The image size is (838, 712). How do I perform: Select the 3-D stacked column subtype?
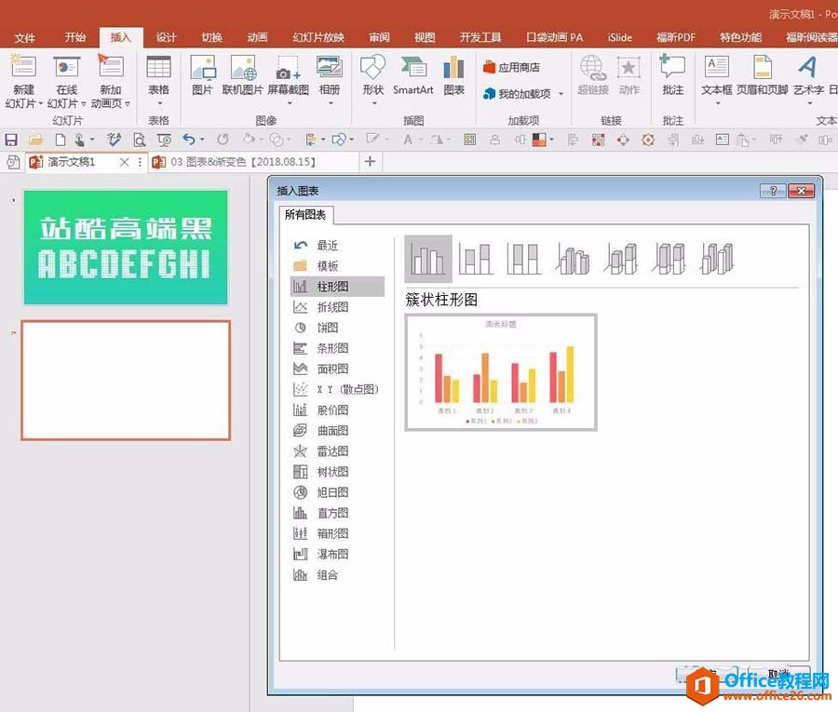pyautogui.click(x=620, y=259)
